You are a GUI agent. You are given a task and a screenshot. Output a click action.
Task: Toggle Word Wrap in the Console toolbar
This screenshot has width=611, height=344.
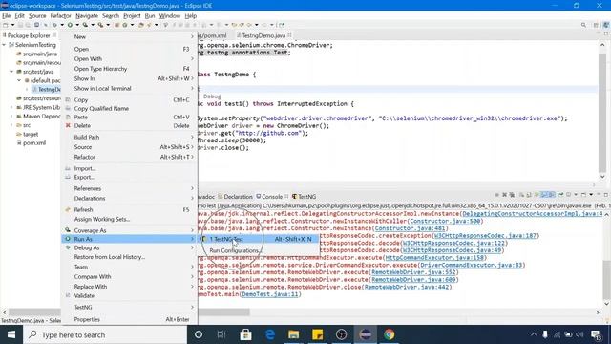point(537,194)
